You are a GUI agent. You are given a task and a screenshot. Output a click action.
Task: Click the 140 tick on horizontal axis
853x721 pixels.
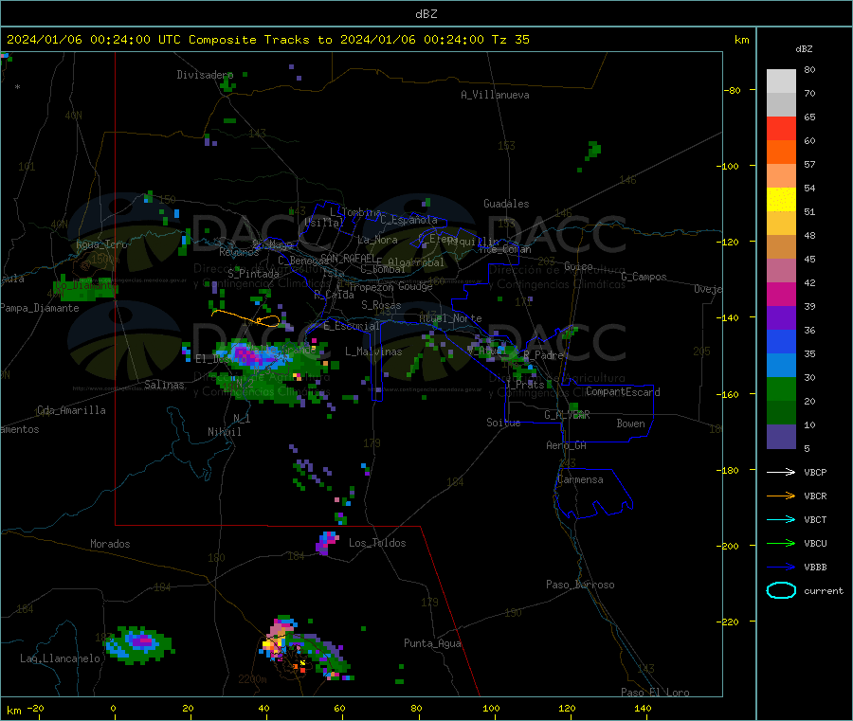tap(643, 708)
